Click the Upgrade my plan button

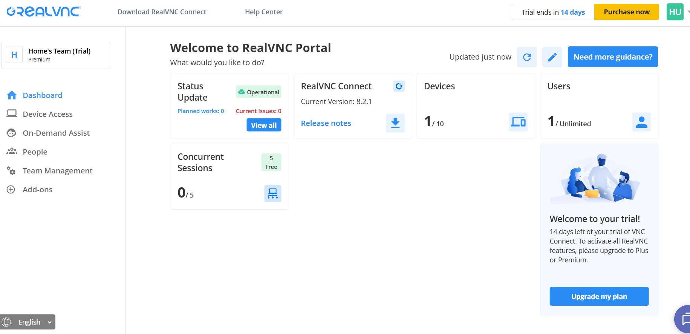pos(599,296)
